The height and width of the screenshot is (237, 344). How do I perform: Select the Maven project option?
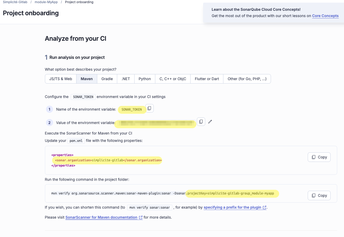click(87, 79)
